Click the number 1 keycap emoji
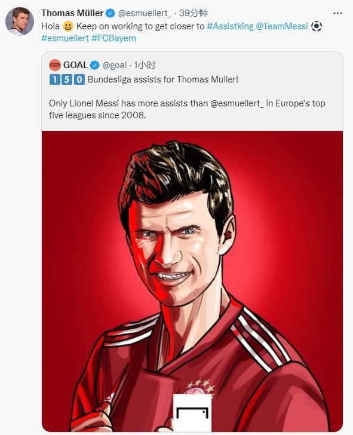Image resolution: width=353 pixels, height=435 pixels. pos(54,80)
